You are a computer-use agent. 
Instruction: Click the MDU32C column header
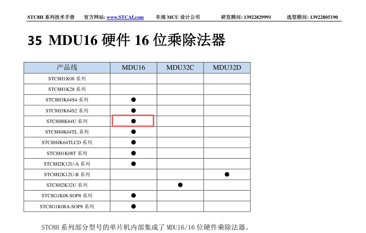(x=180, y=67)
